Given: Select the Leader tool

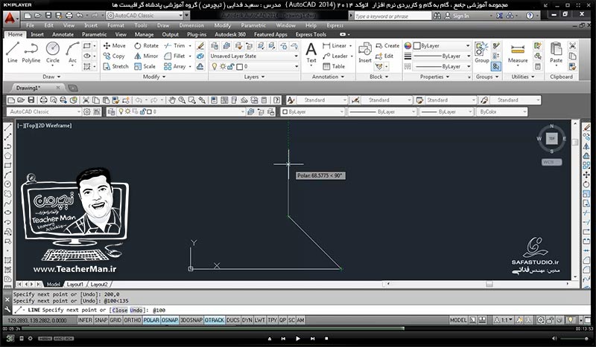Looking at the screenshot, I should [335, 56].
